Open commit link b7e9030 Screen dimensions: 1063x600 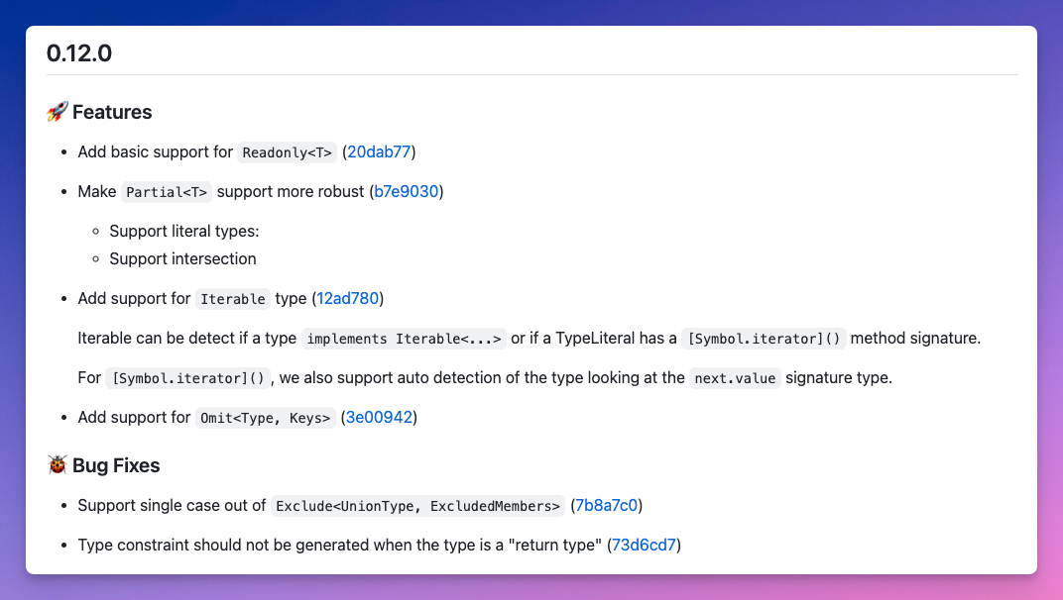click(x=406, y=191)
